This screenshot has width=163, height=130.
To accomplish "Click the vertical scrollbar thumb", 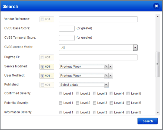I will (158, 64).
